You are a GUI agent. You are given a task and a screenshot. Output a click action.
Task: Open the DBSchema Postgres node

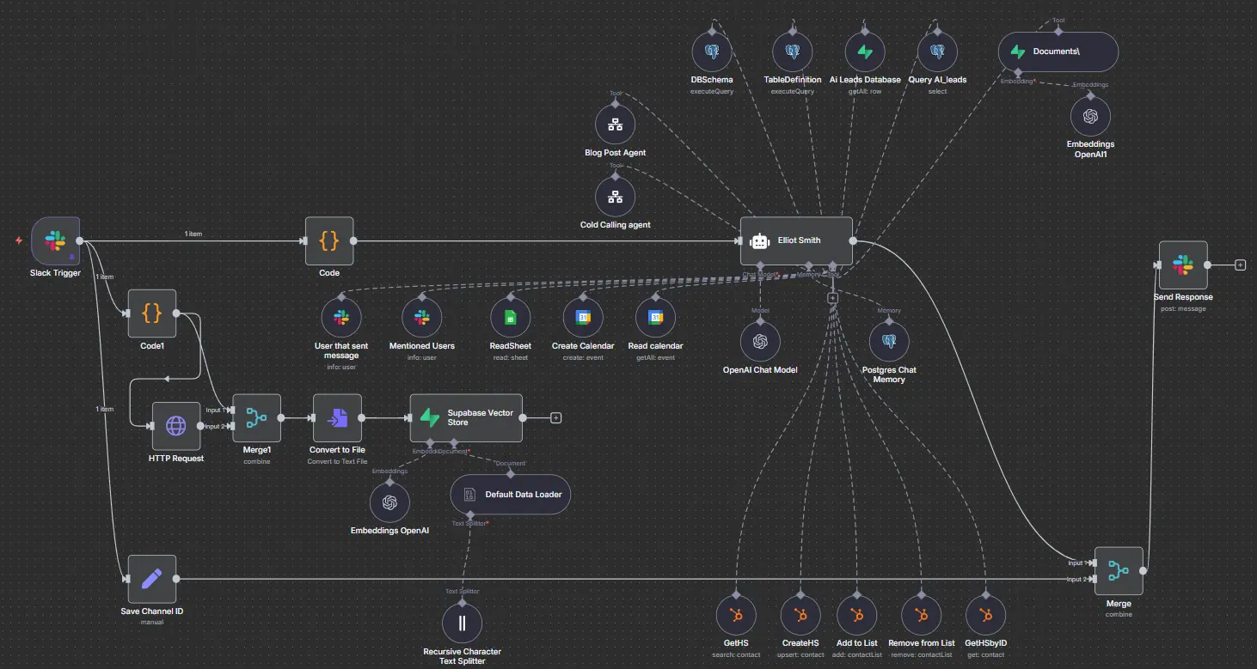click(712, 52)
